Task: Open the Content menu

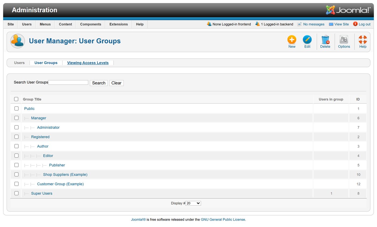Action: tap(65, 24)
